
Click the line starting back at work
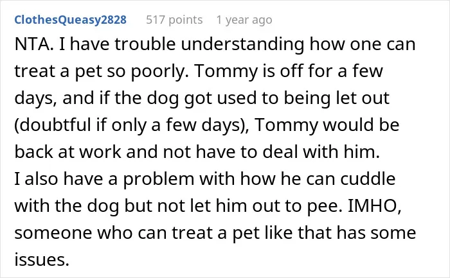click(197, 152)
